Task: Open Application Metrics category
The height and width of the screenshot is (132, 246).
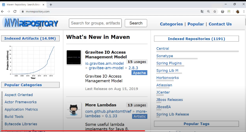Action: coord(21,109)
